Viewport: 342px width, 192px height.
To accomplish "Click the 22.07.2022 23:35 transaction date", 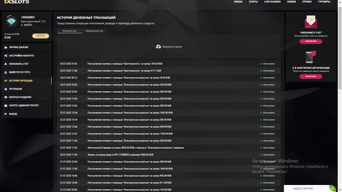I will pos(69,92).
